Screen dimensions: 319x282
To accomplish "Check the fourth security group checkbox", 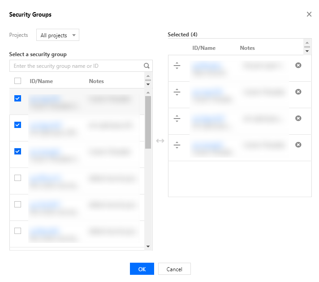I will [x=18, y=178].
